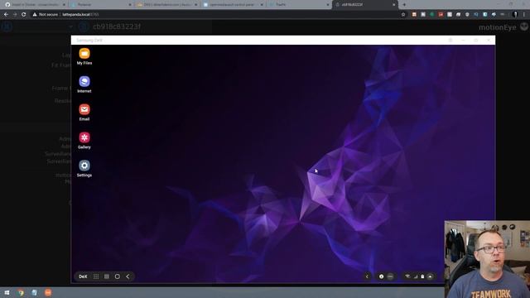The image size is (530, 298).
Task: Open the Gallery app icon
Action: (x=84, y=141)
